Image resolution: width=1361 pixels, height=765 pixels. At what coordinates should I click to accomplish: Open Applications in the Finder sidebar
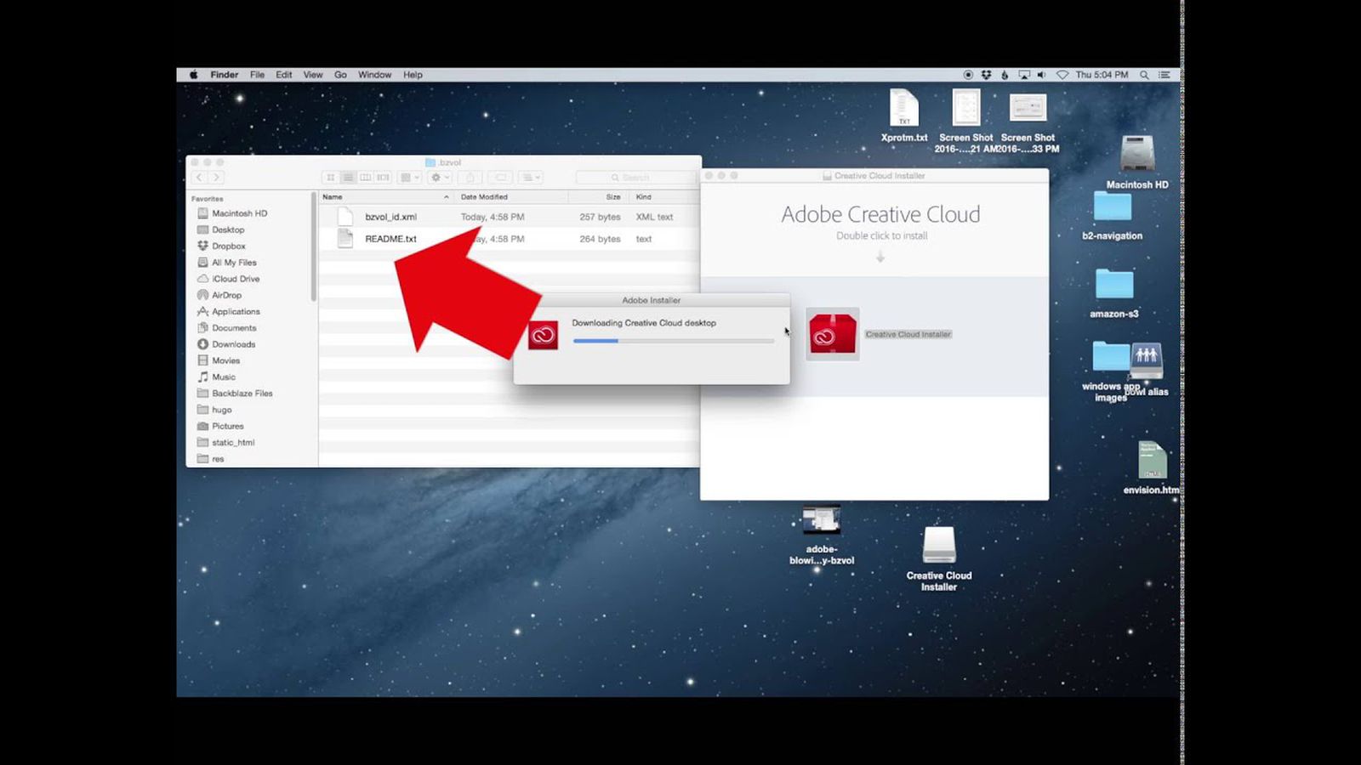[x=236, y=312]
